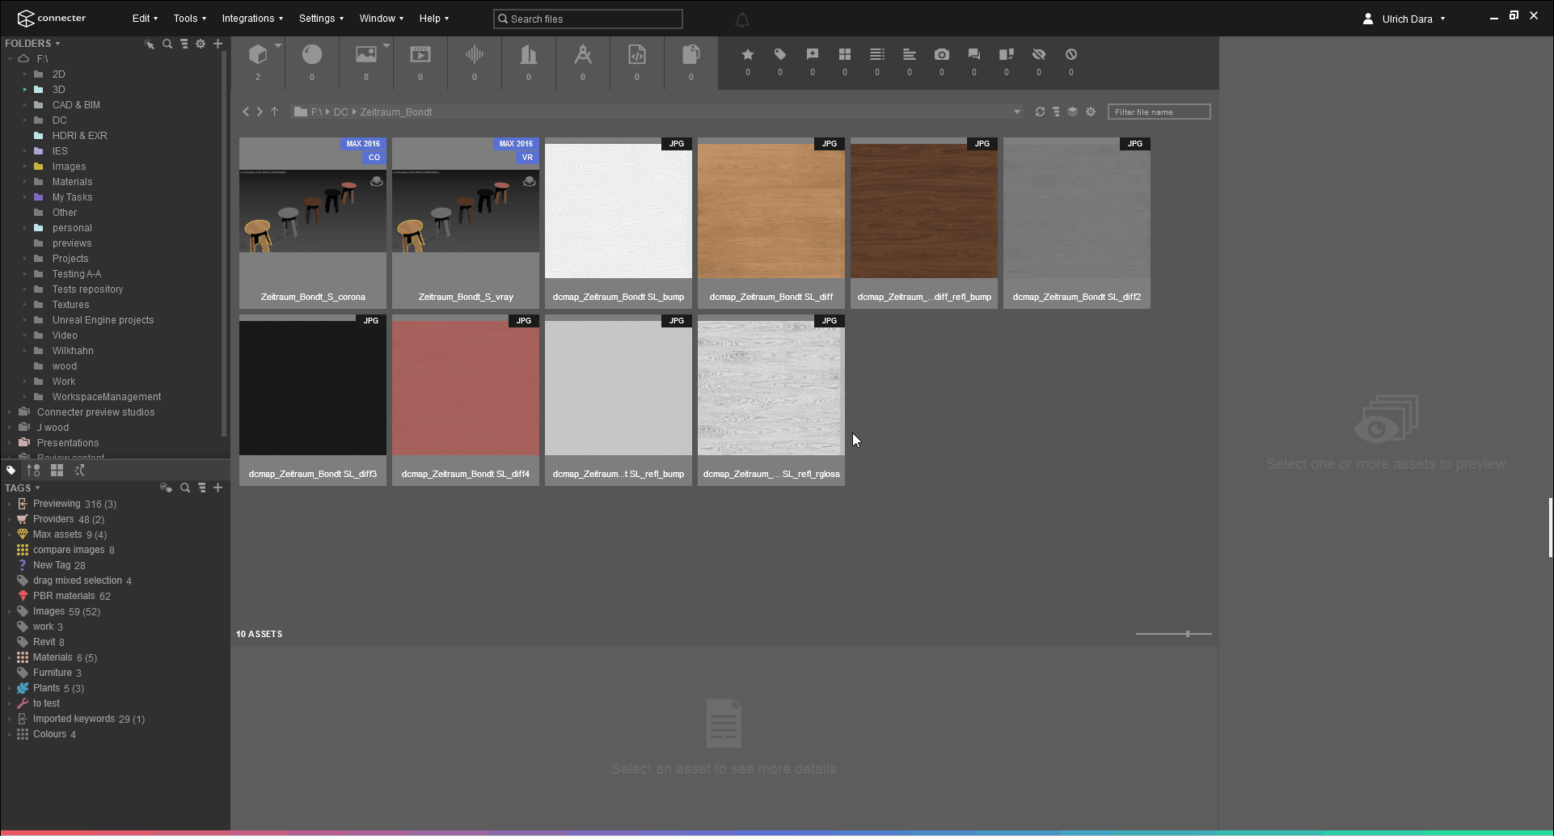Image resolution: width=1554 pixels, height=836 pixels.
Task: Click the Filter file name field
Action: (1159, 112)
